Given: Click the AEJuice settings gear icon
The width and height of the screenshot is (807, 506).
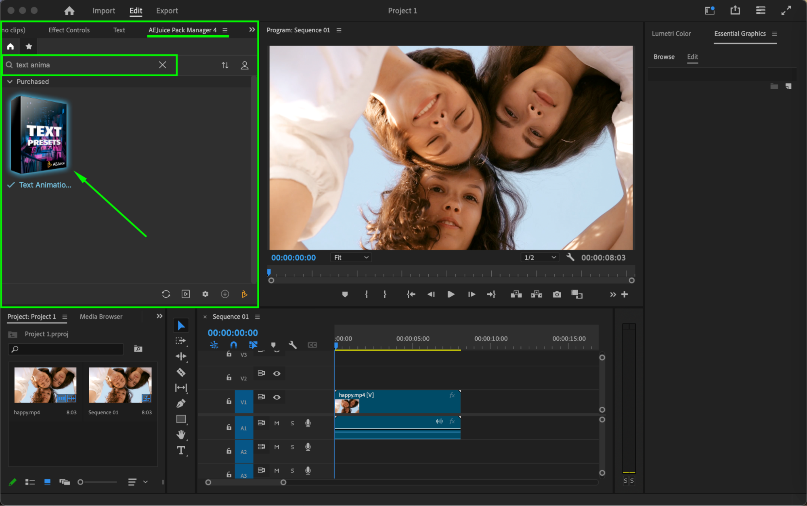Looking at the screenshot, I should (205, 294).
